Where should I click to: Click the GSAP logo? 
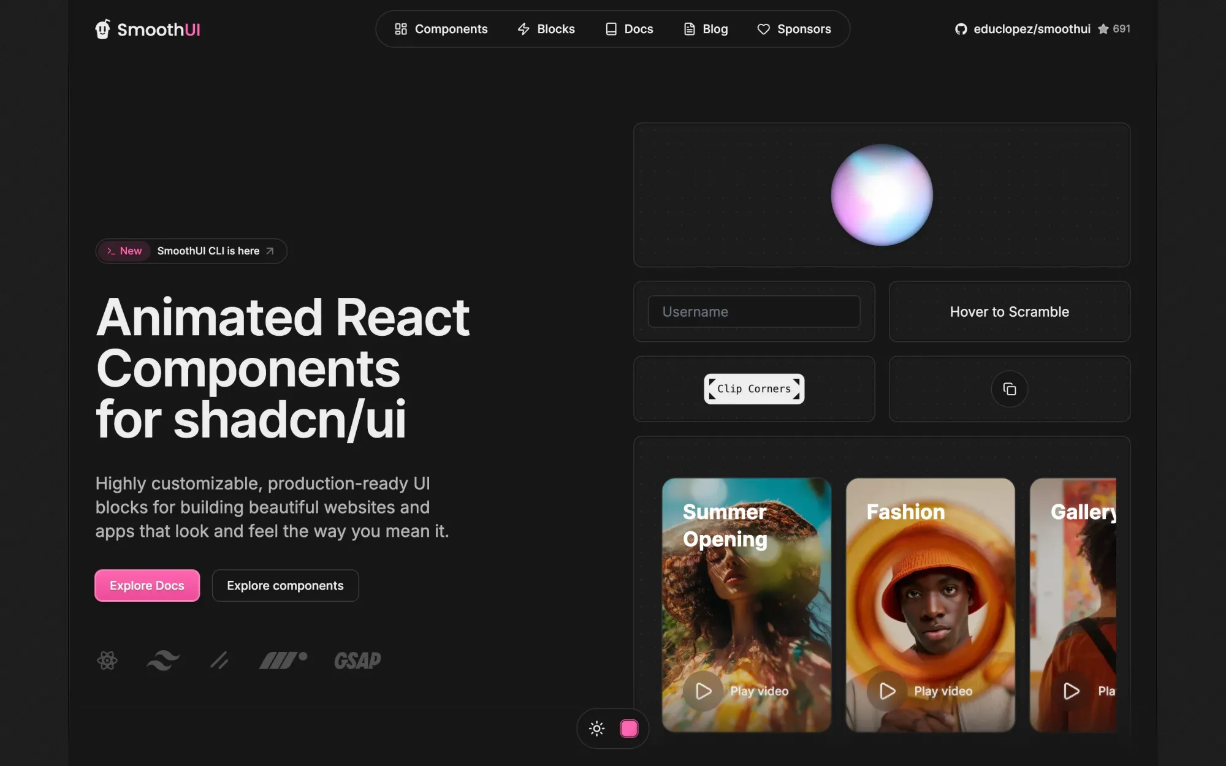[x=357, y=660]
